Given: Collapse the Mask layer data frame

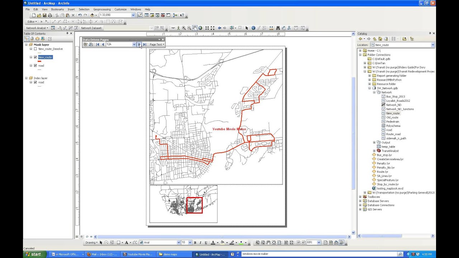Looking at the screenshot, I should tap(26, 45).
